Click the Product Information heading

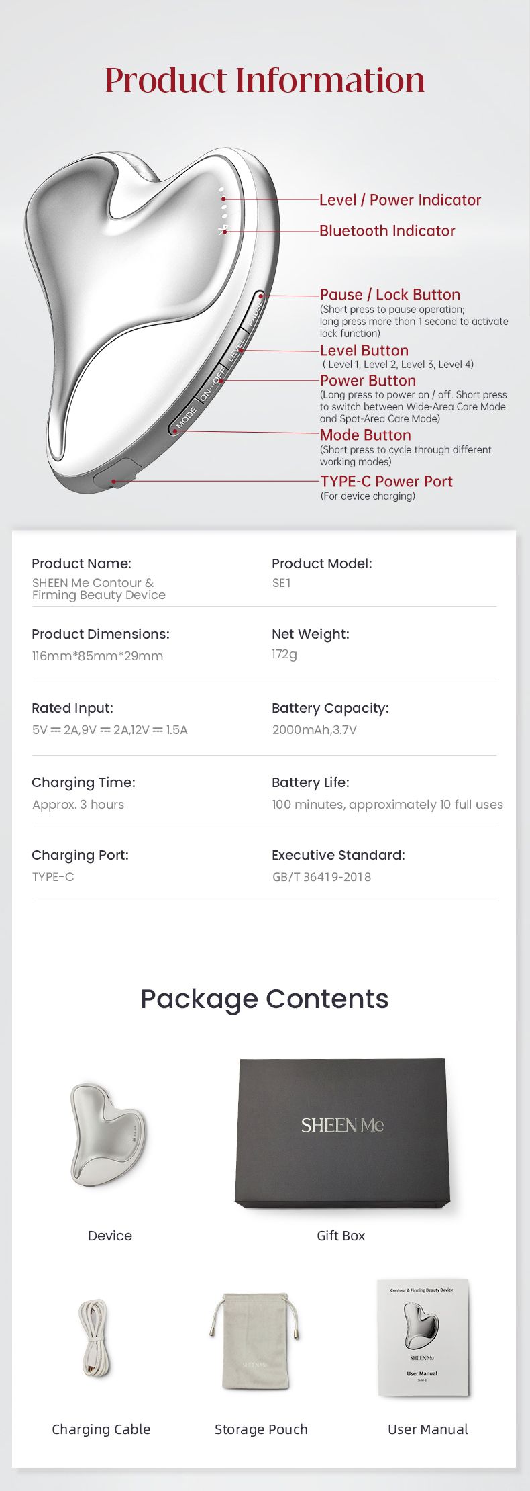point(265,80)
